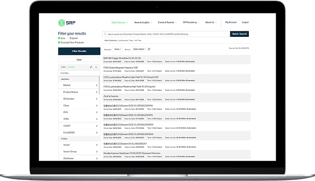Viewport: 315px width, 181px height.
Task: Open Basket DCDC ELI DFBAS2301409 result
Action: [128, 125]
